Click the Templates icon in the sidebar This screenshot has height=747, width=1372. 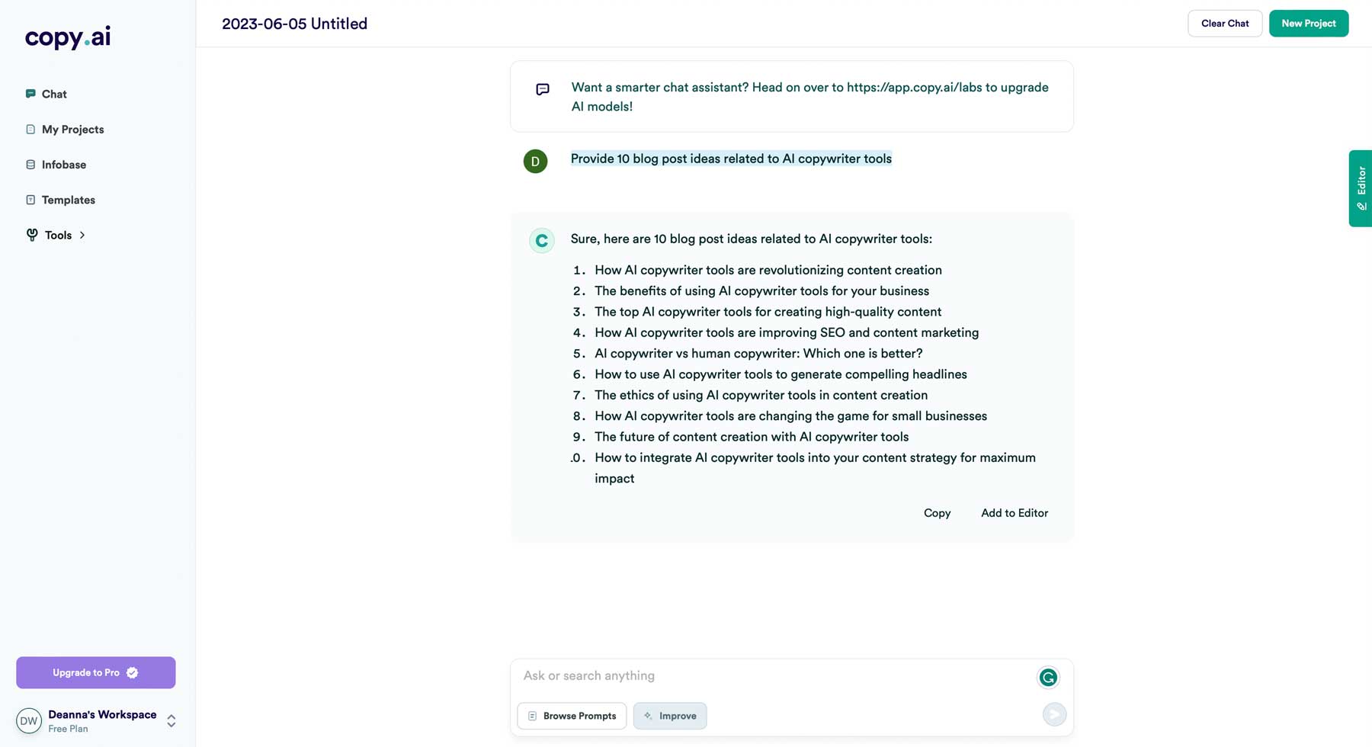[30, 200]
